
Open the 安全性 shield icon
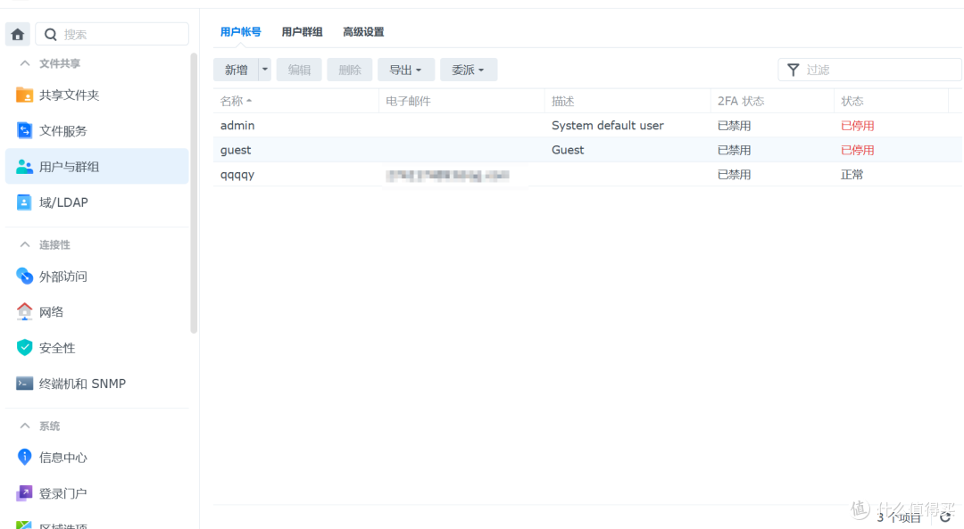(24, 348)
